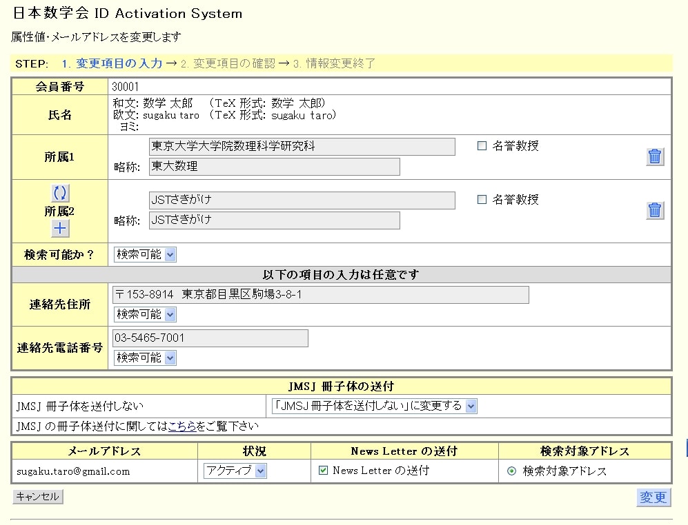Add a new affiliation with plus icon

[x=60, y=229]
